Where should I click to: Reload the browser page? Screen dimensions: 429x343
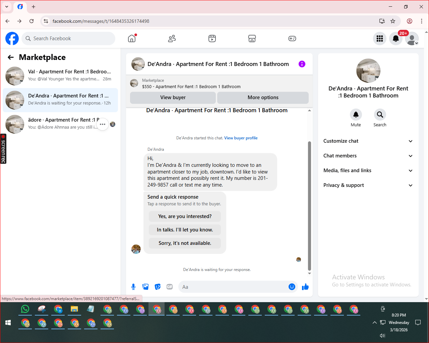[x=32, y=21]
